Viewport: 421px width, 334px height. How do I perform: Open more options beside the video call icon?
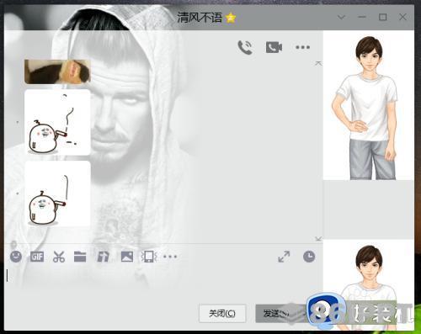303,47
